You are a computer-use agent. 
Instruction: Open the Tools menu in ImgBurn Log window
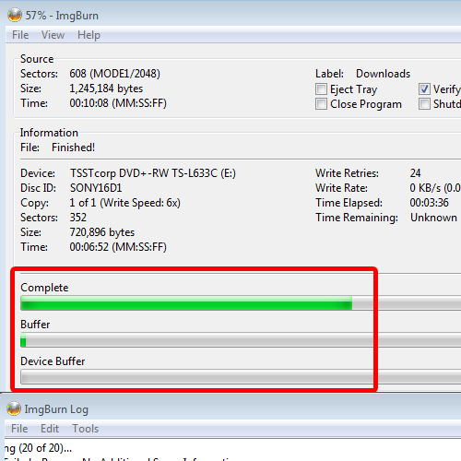pos(86,429)
